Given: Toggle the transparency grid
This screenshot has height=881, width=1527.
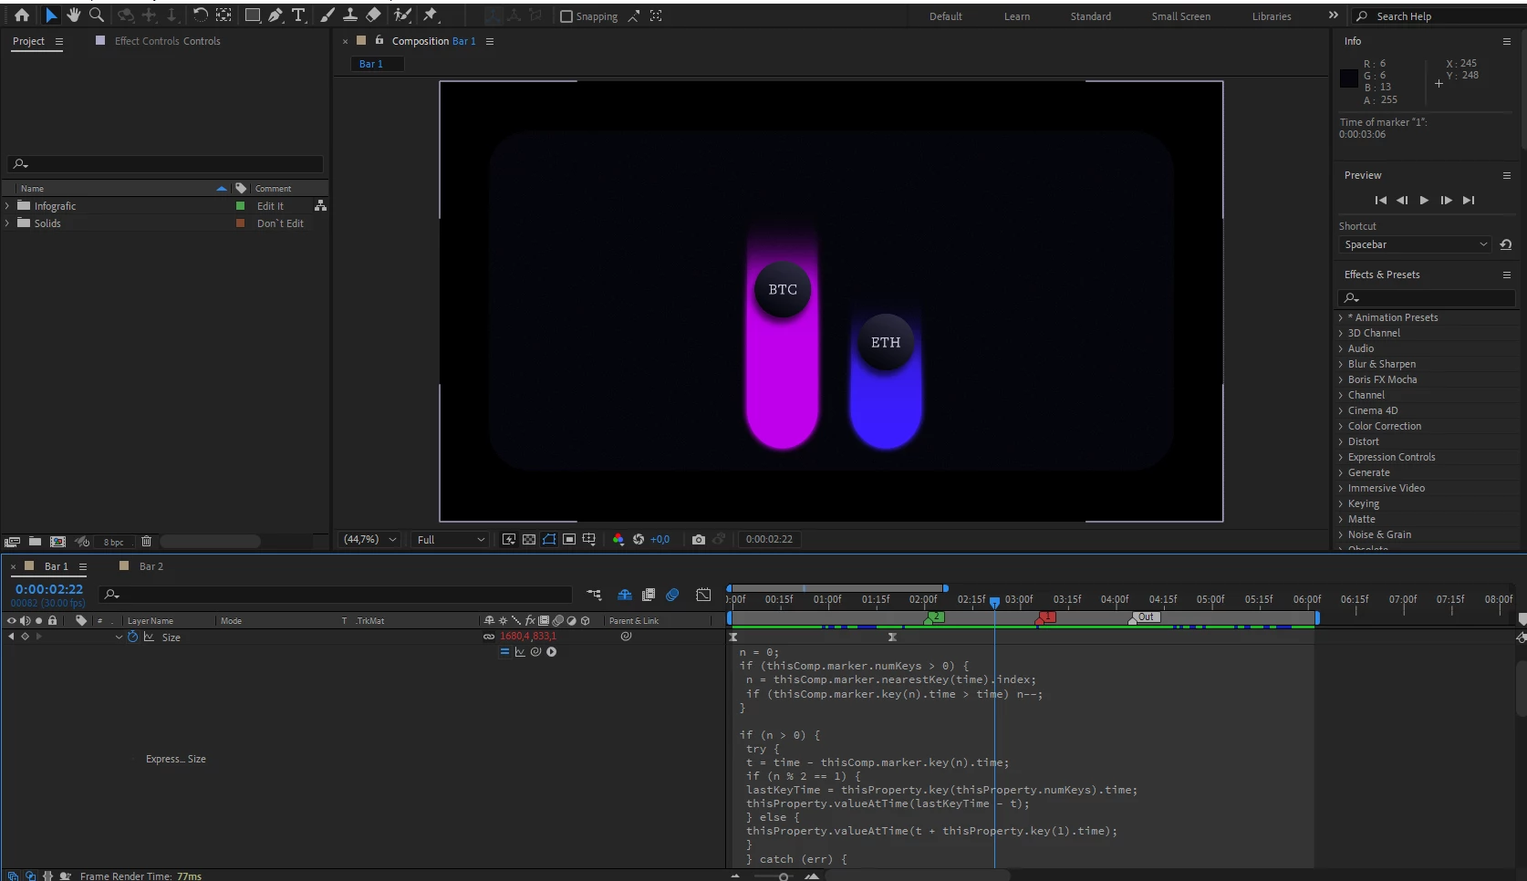Looking at the screenshot, I should point(529,540).
